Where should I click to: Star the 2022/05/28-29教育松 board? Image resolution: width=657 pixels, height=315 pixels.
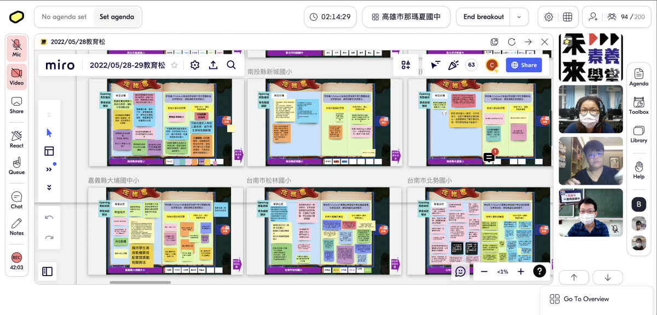point(175,65)
